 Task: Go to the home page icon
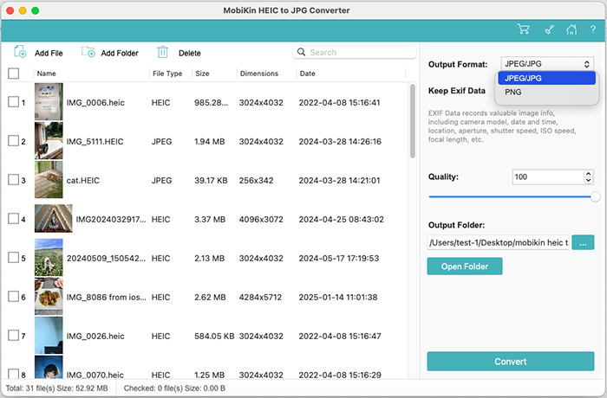(571, 29)
